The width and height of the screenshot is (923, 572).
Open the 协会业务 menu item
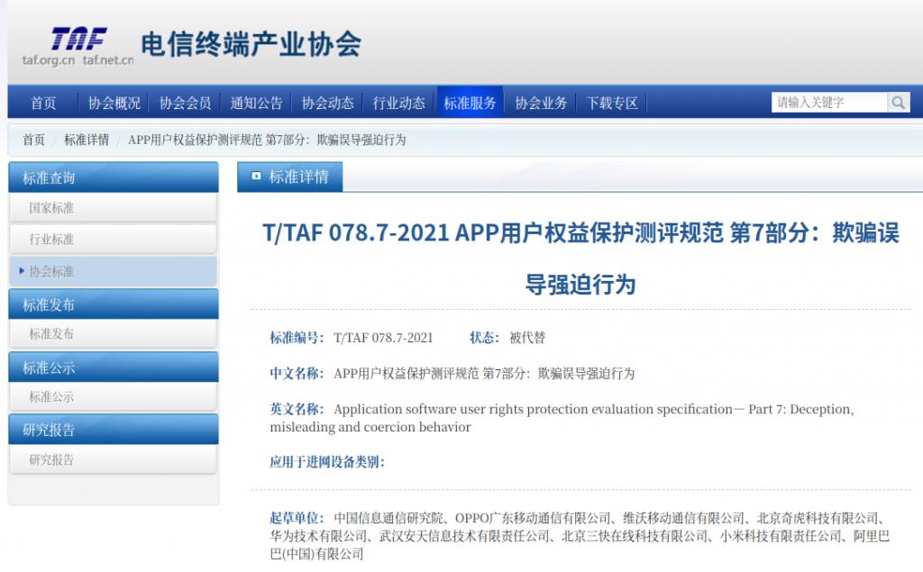click(541, 103)
